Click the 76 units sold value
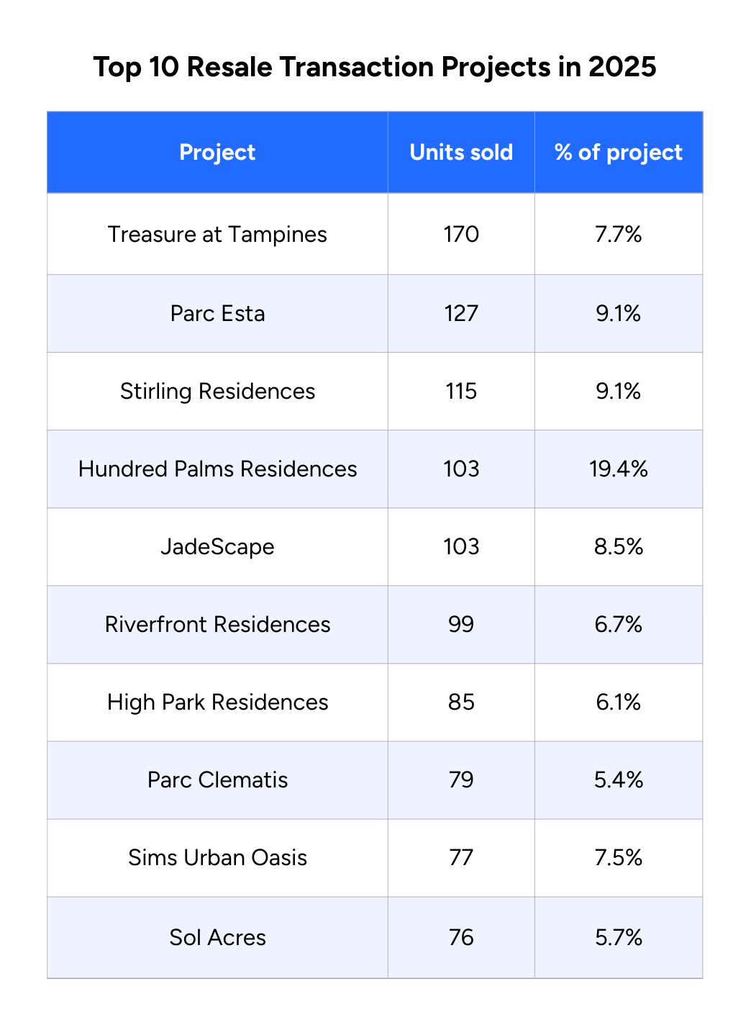This screenshot has height=1030, width=751. tap(461, 937)
